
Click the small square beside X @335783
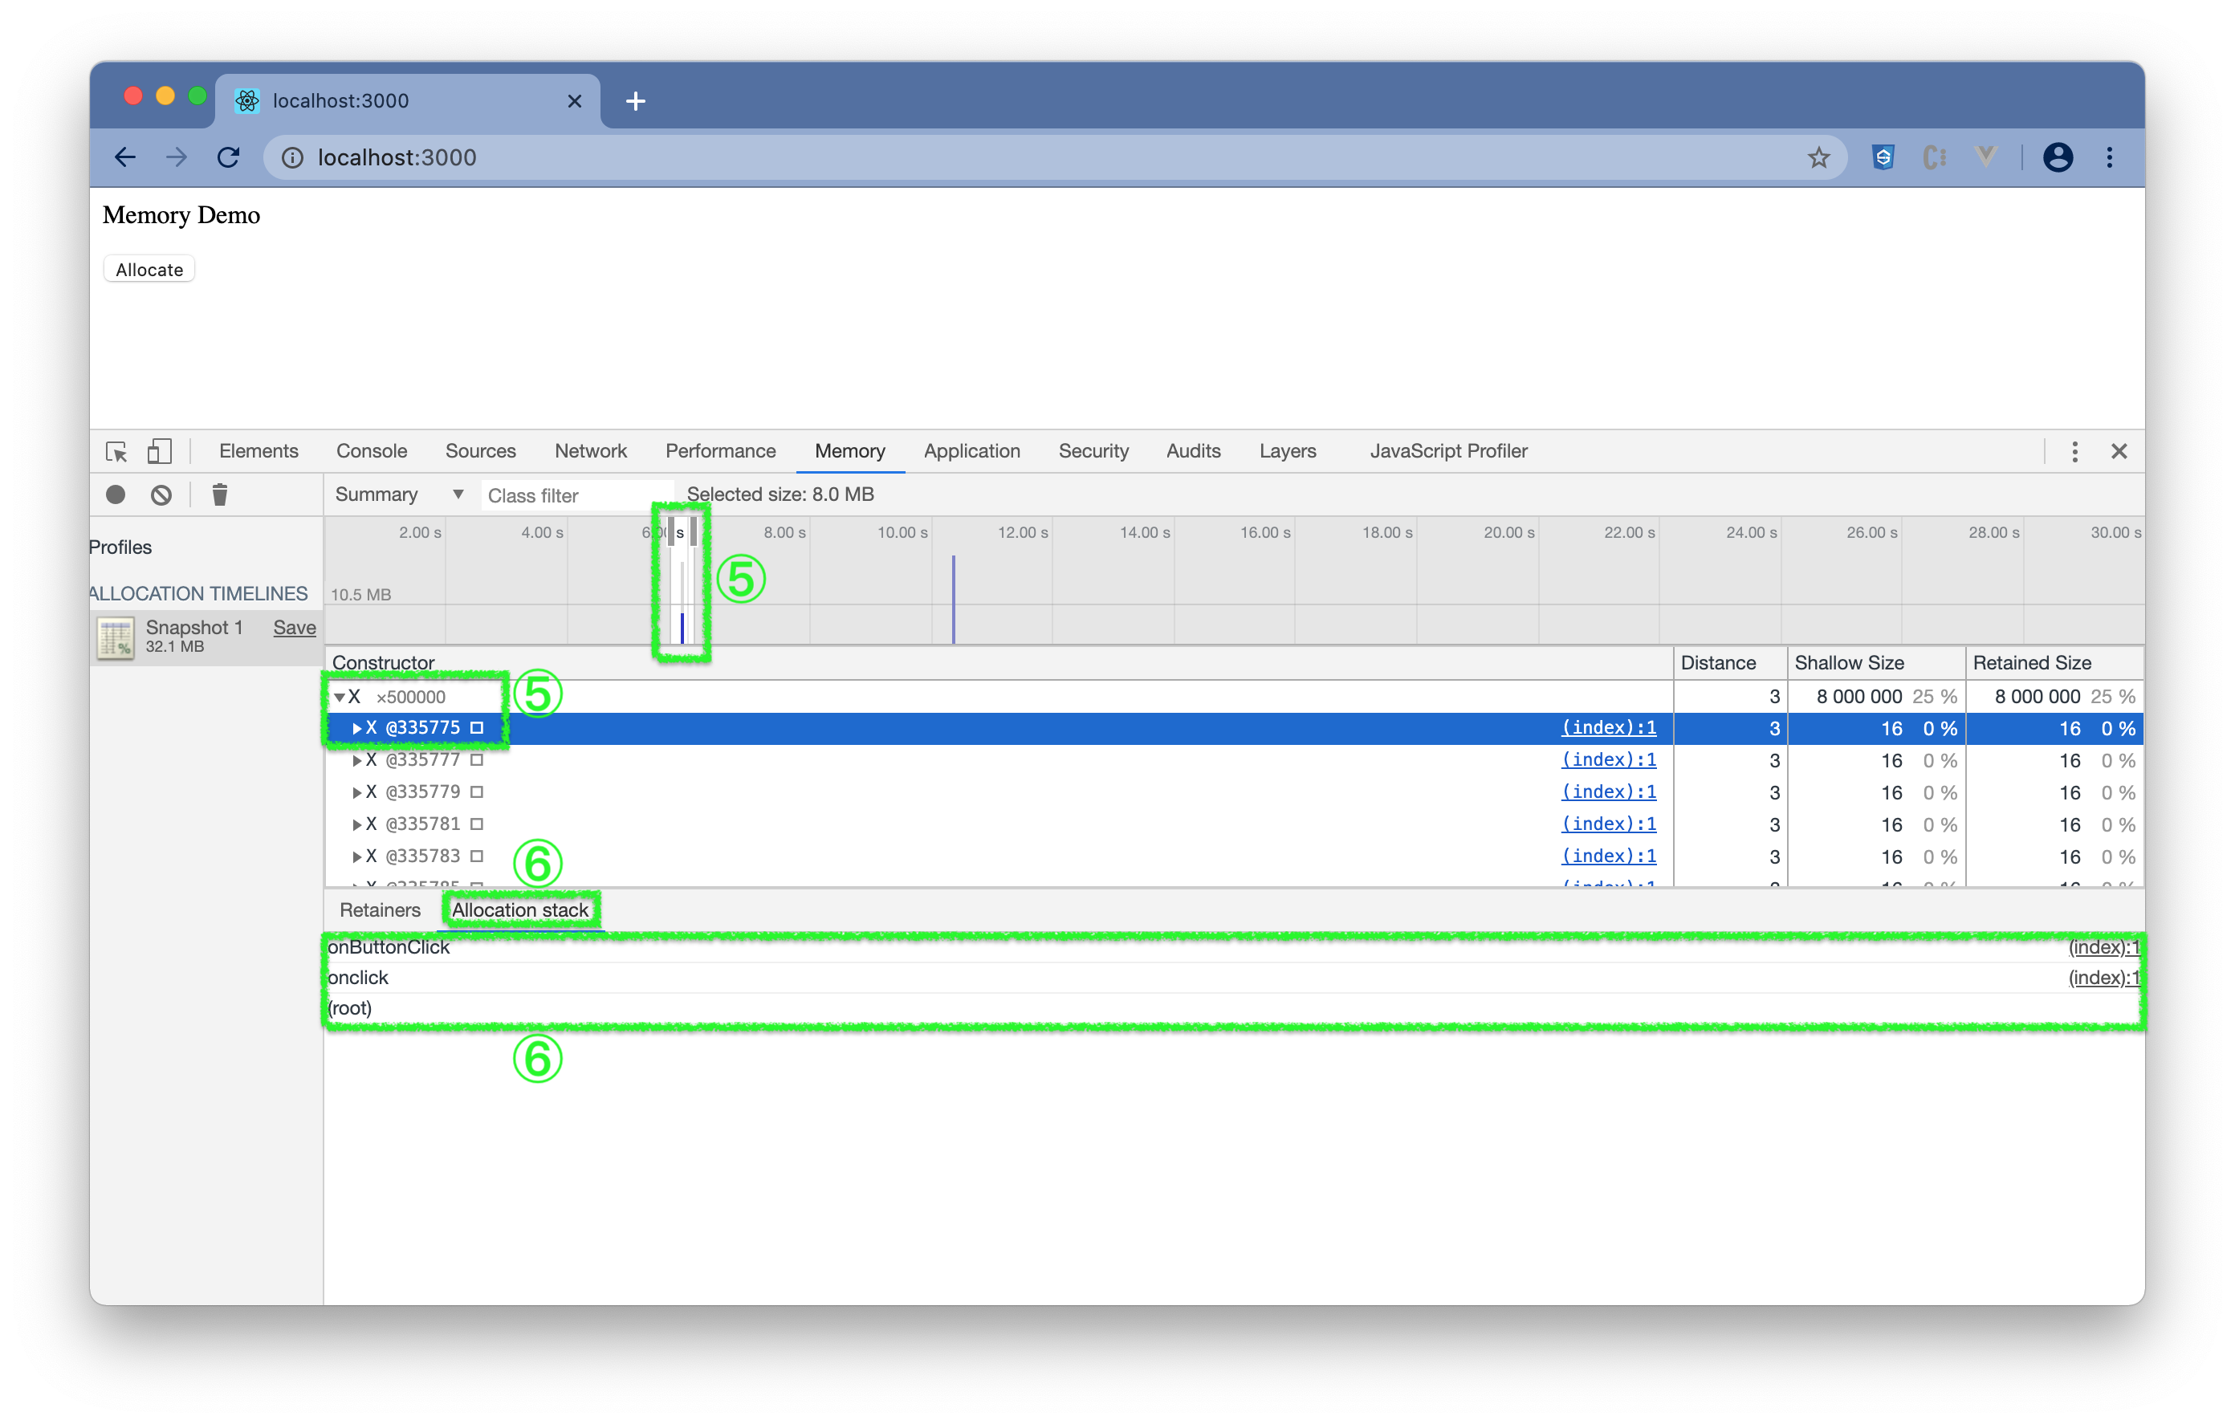[x=477, y=856]
